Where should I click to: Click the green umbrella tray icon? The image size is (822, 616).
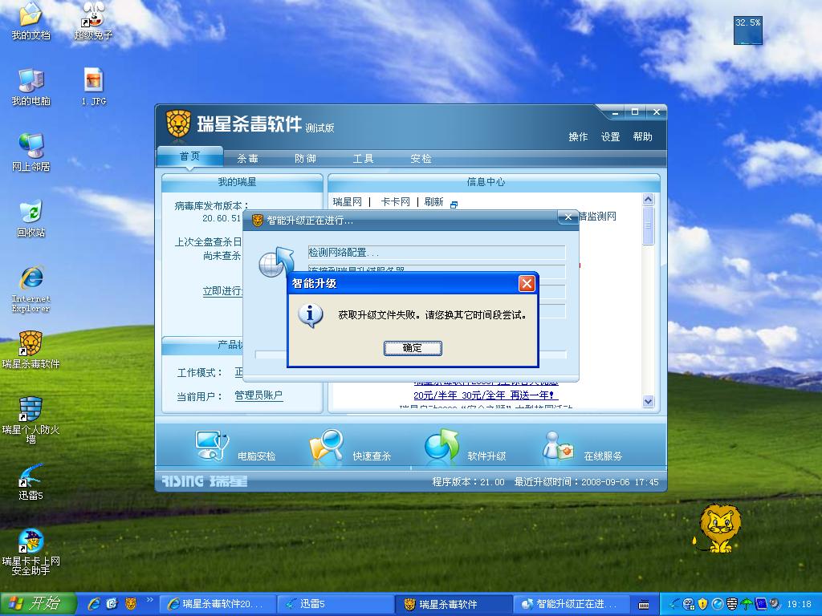click(746, 604)
